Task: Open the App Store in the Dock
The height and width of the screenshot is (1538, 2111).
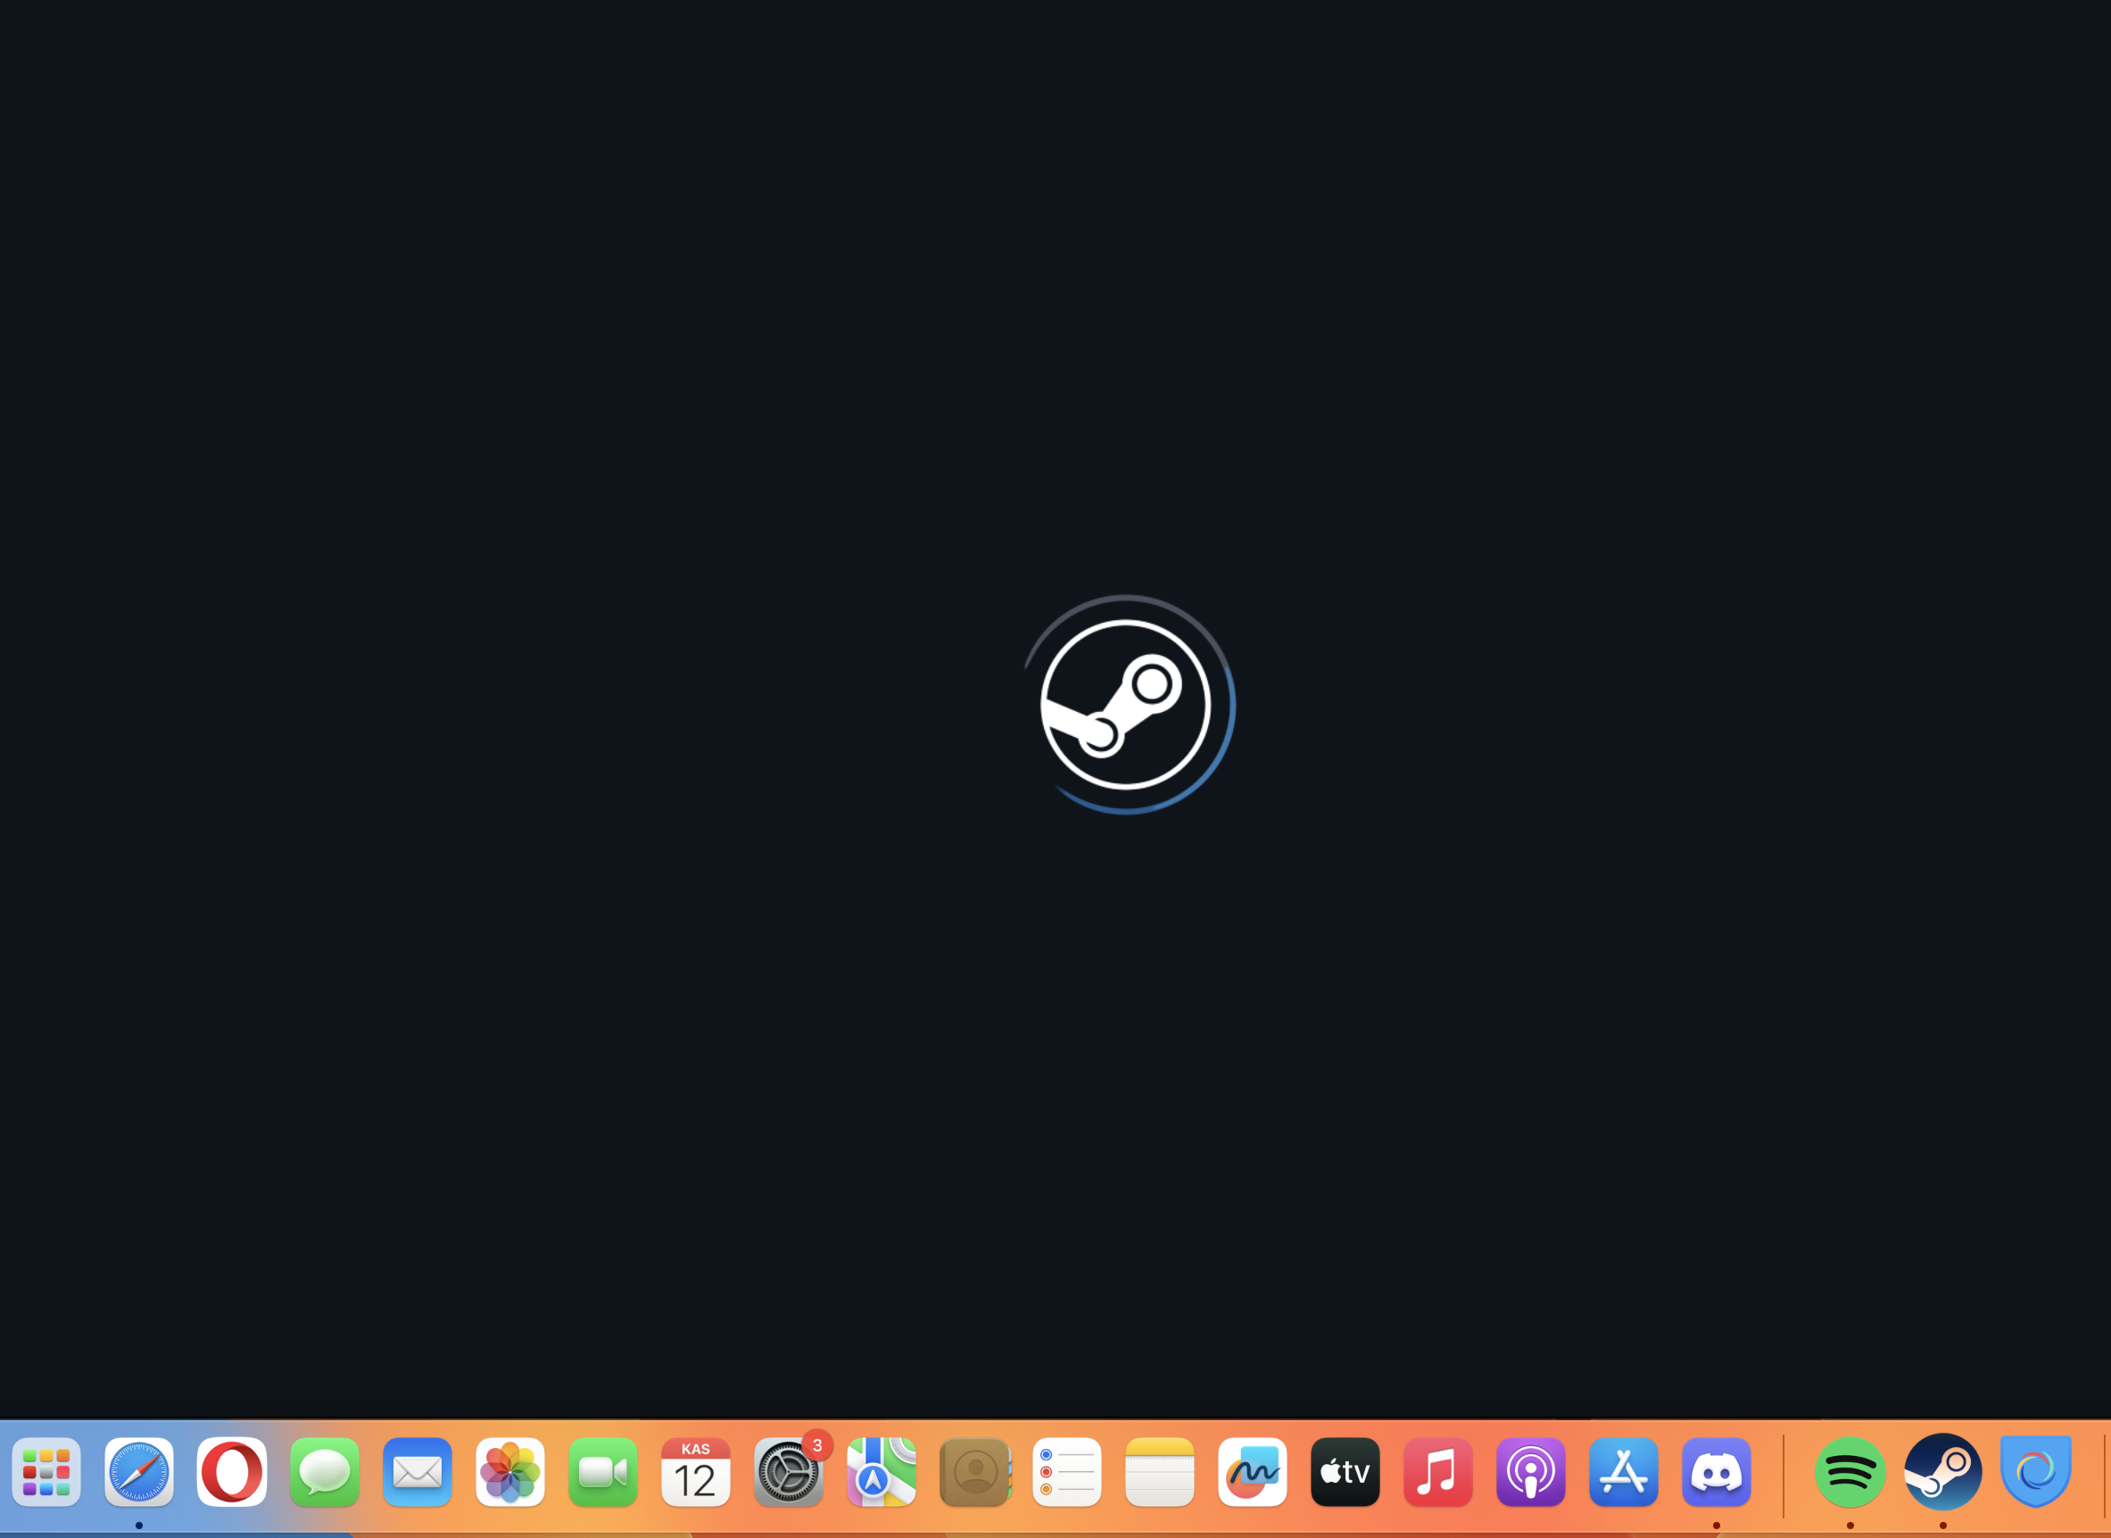Action: tap(1624, 1472)
